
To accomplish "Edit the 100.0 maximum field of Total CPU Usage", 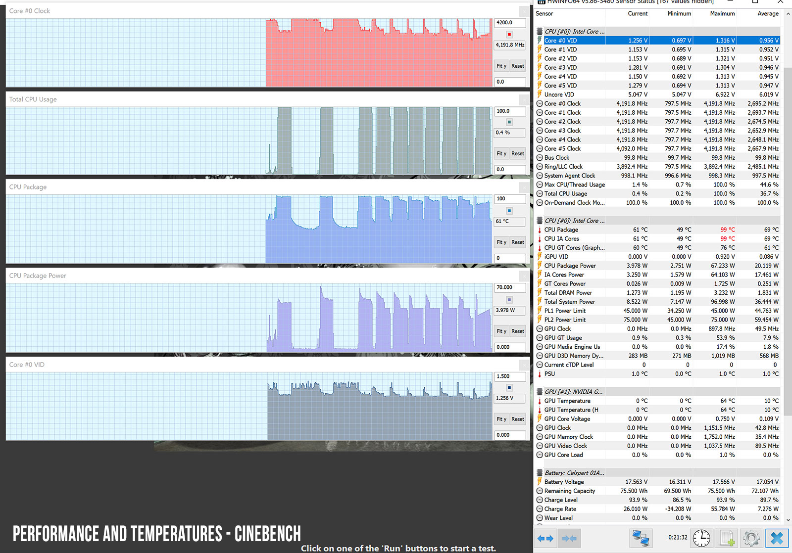I will click(x=510, y=111).
